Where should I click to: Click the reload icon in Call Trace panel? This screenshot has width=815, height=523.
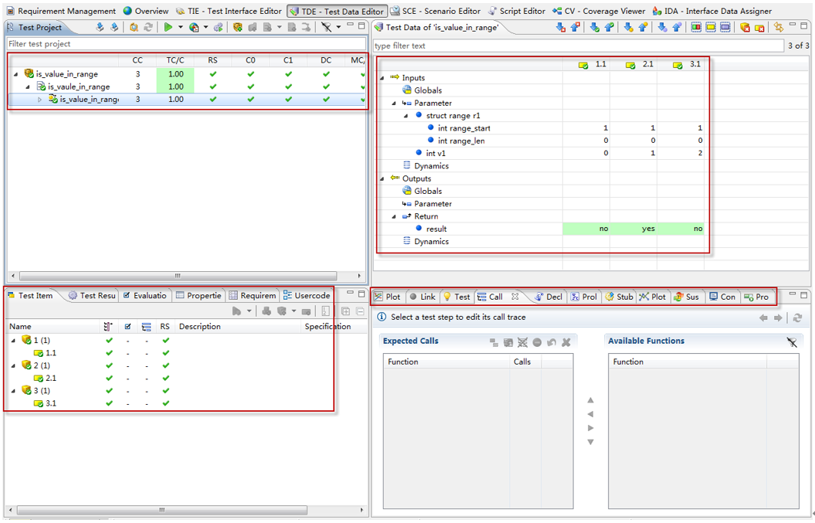(x=797, y=318)
